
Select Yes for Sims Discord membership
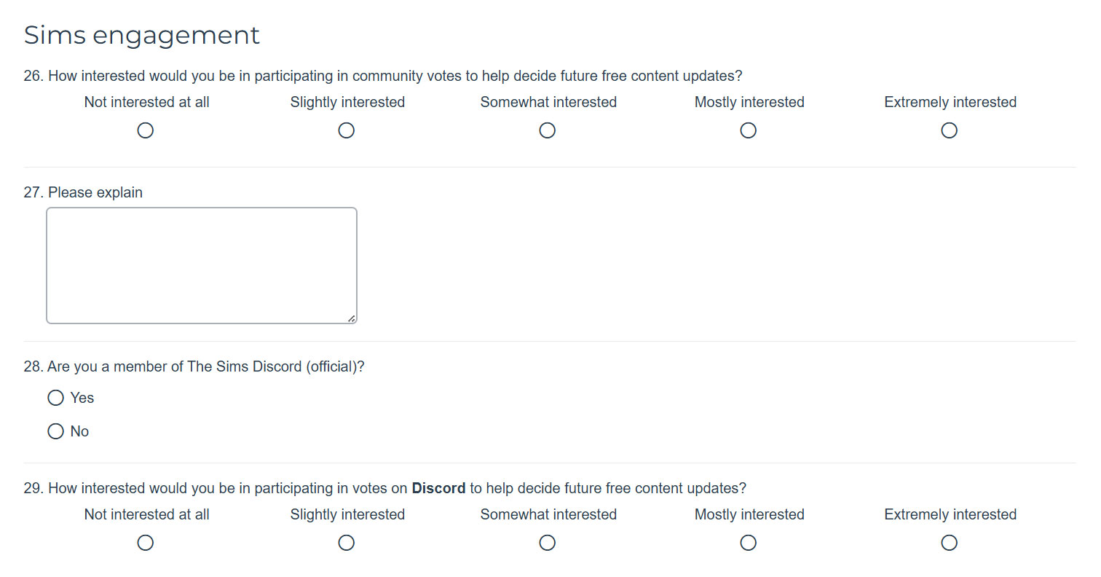[x=56, y=398]
